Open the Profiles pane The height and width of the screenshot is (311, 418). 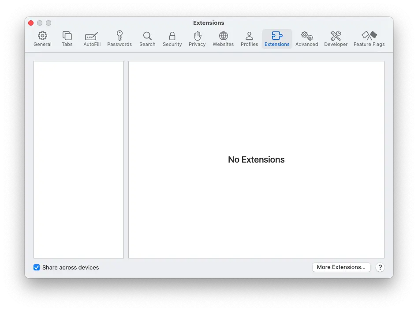pyautogui.click(x=249, y=38)
